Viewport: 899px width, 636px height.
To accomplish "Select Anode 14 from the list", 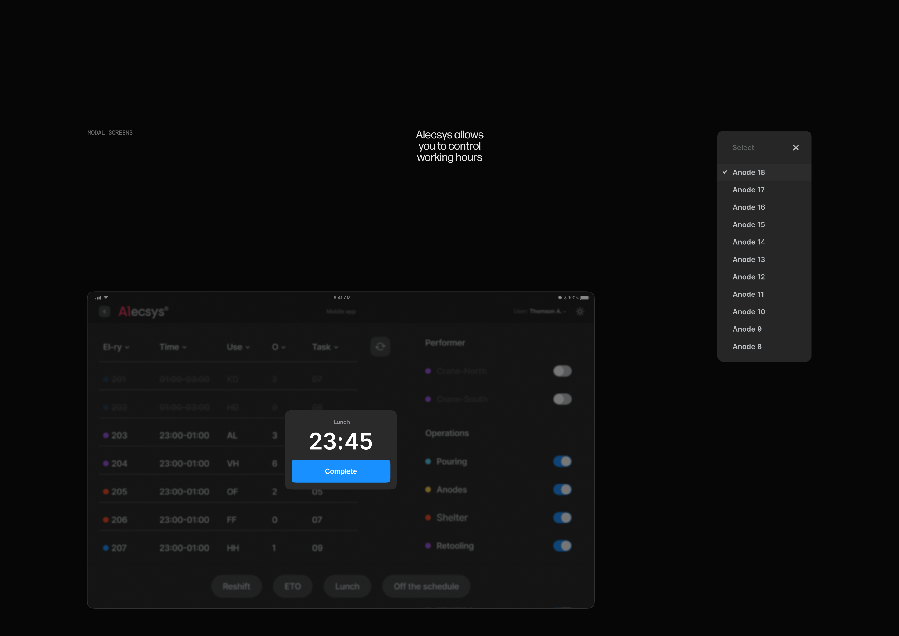I will (x=749, y=242).
